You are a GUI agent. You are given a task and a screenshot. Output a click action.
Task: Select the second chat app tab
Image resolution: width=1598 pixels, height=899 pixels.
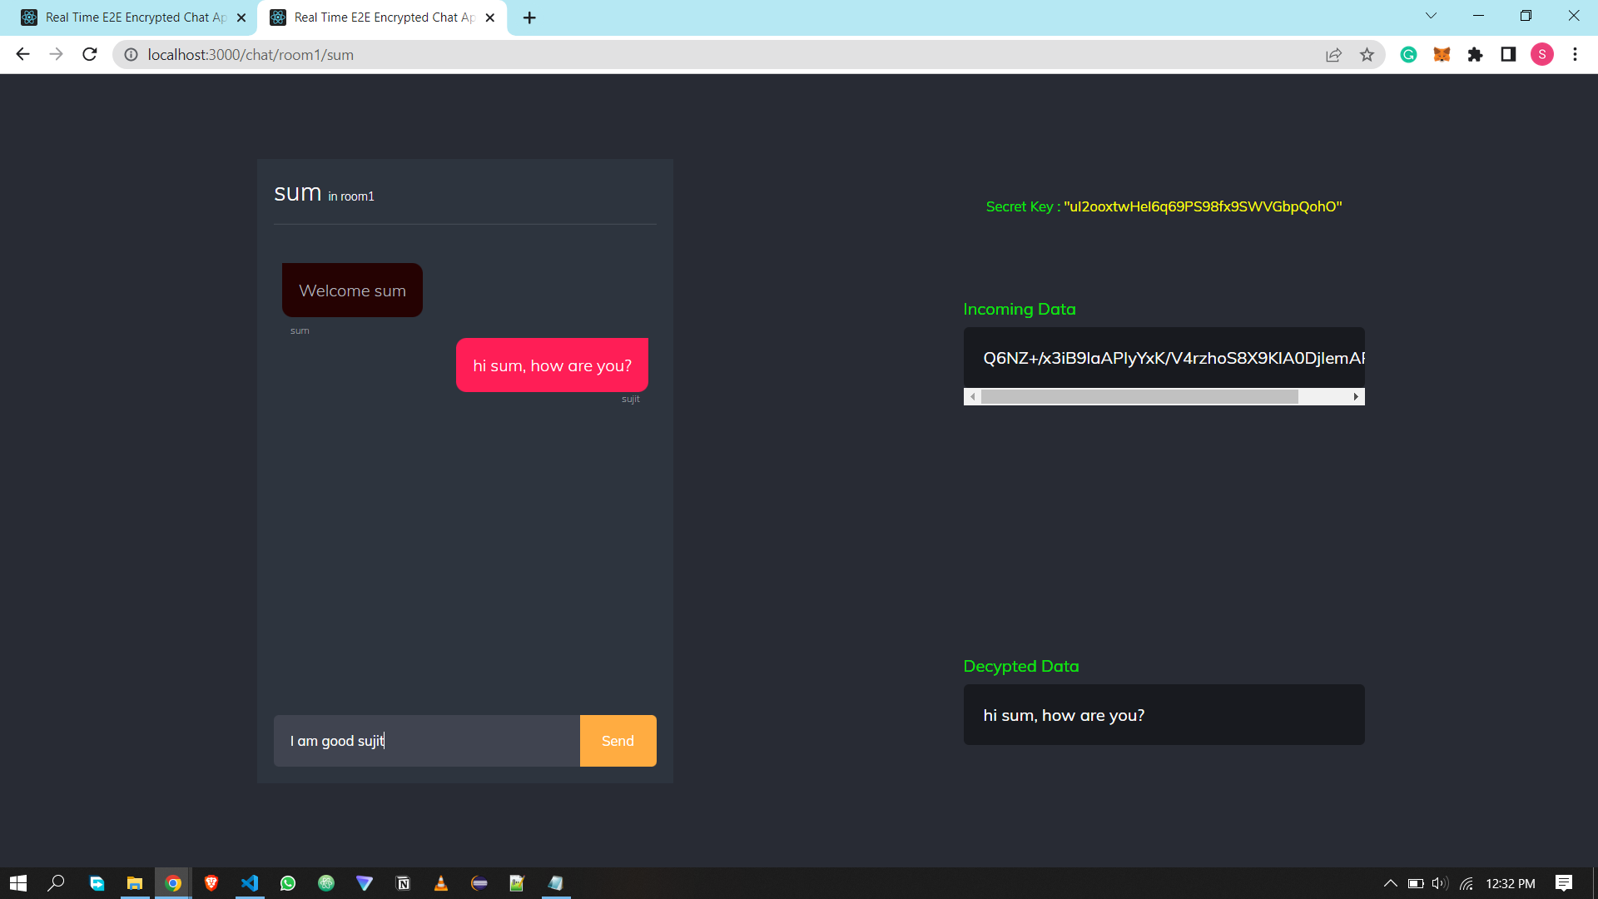coord(381,17)
